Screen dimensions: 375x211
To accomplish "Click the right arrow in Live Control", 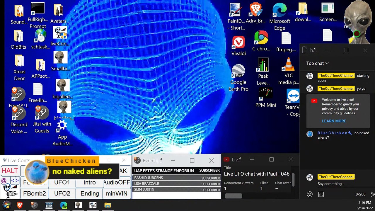I will [x=17, y=181].
